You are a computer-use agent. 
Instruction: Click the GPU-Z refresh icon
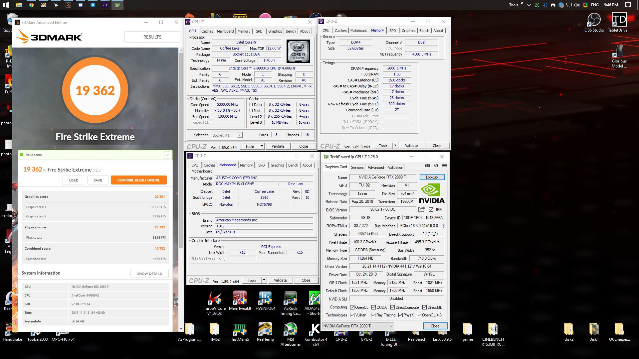pos(436,166)
